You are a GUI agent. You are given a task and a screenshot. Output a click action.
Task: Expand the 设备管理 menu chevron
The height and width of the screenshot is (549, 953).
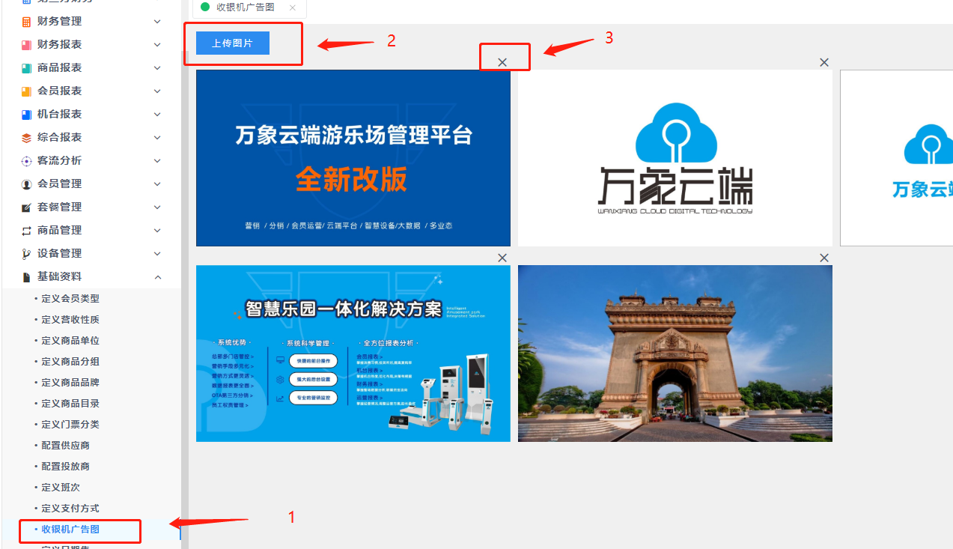(157, 254)
